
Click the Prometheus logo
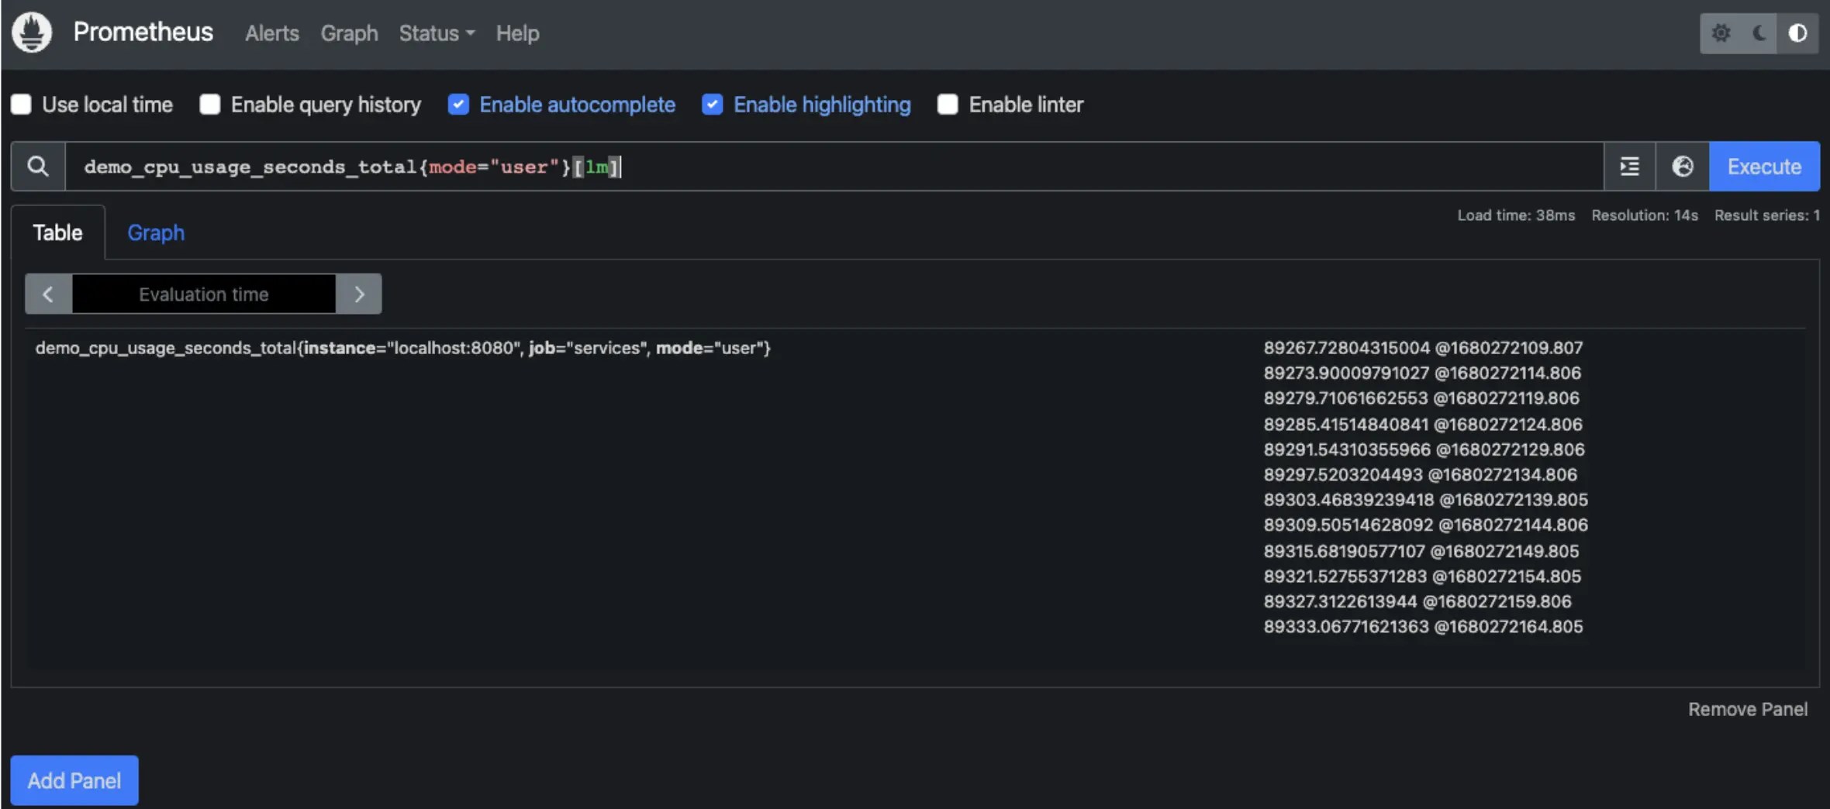(31, 32)
